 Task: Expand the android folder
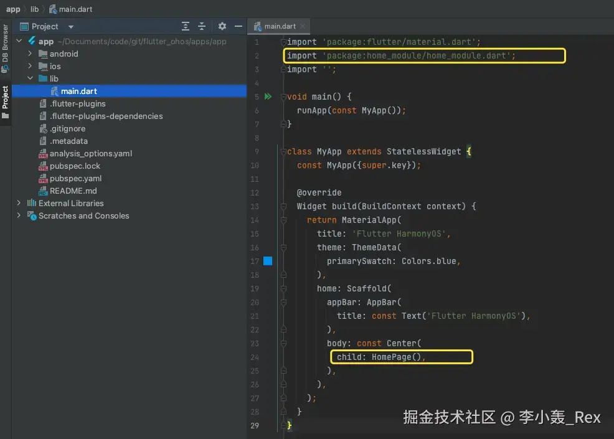coord(30,54)
